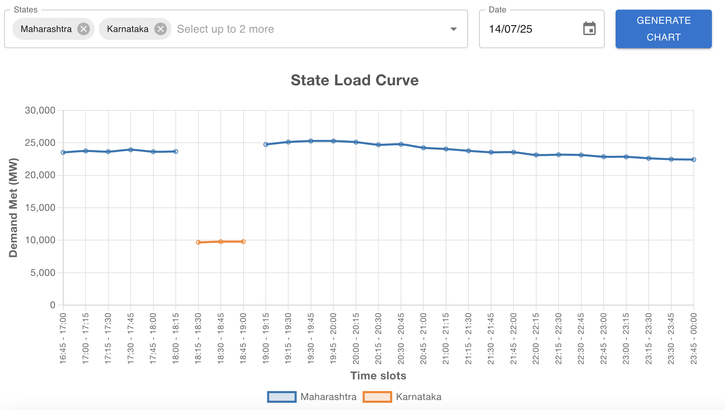Click the date field showing 14/07/25
Viewport: 725px width, 410px height.
510,29
